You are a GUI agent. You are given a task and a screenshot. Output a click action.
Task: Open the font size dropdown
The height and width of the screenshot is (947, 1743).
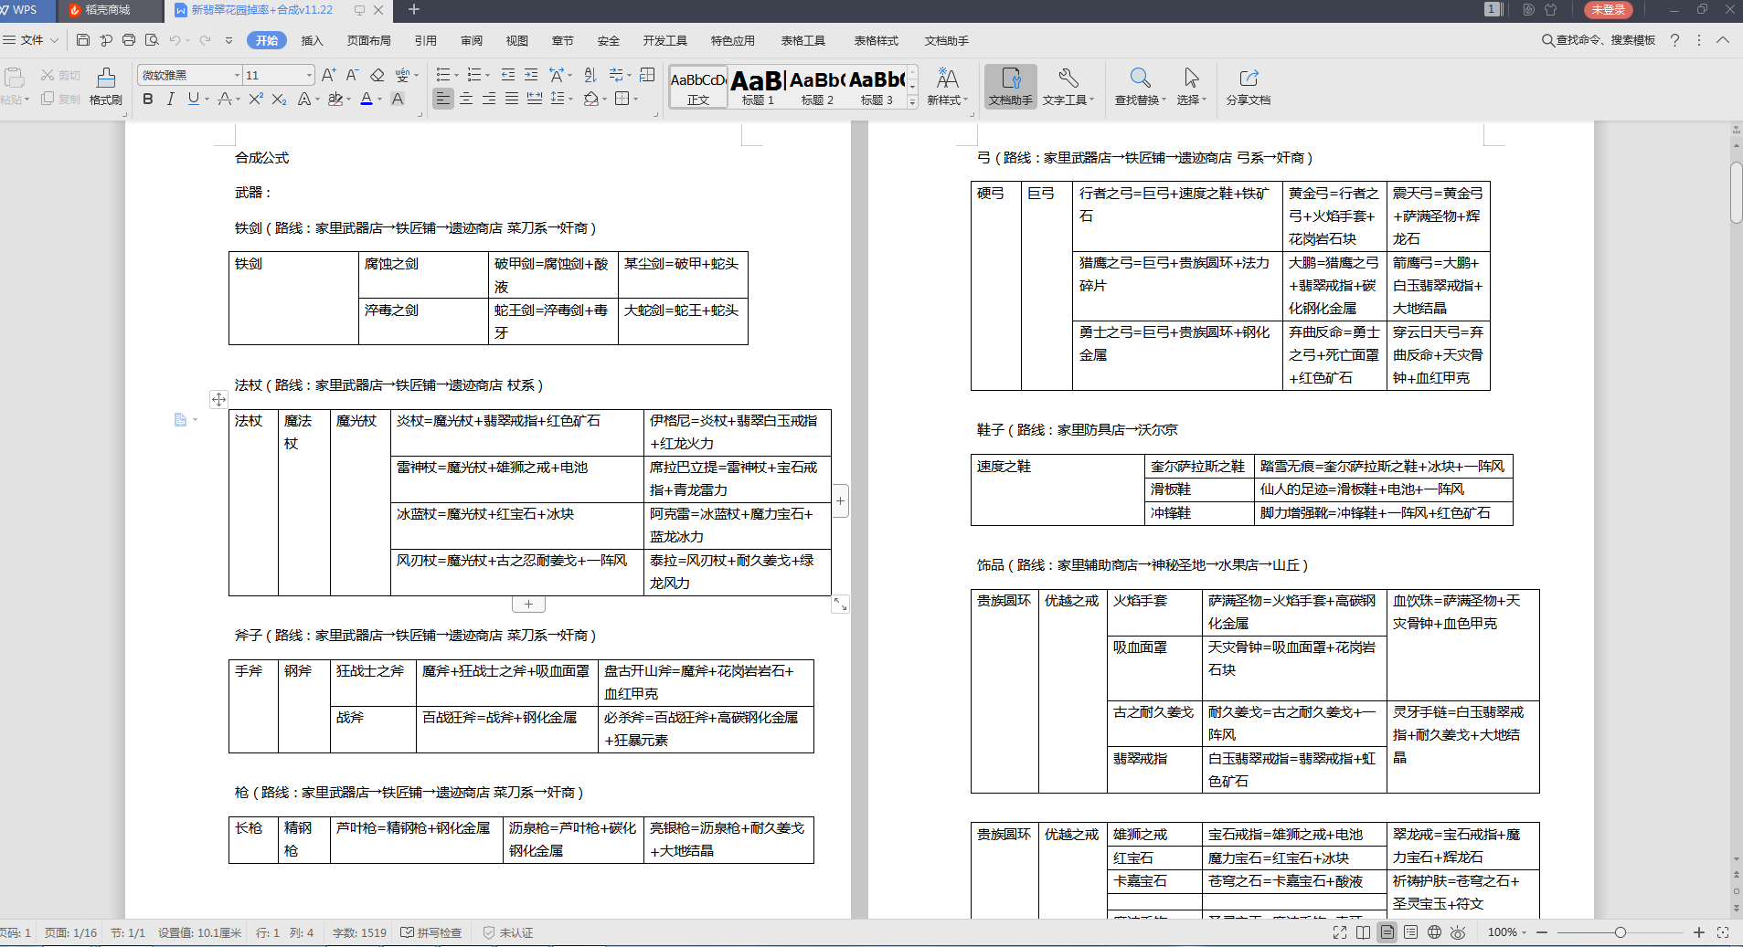(310, 75)
